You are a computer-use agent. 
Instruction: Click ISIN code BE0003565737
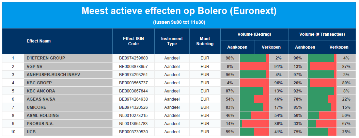pos(134,83)
